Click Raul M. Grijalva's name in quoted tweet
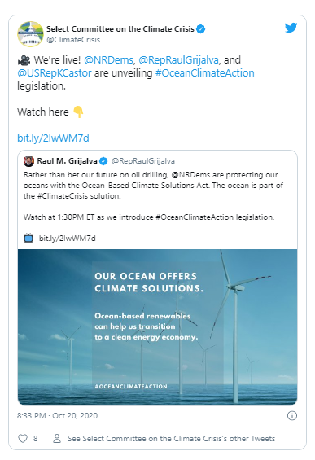 [x=67, y=161]
